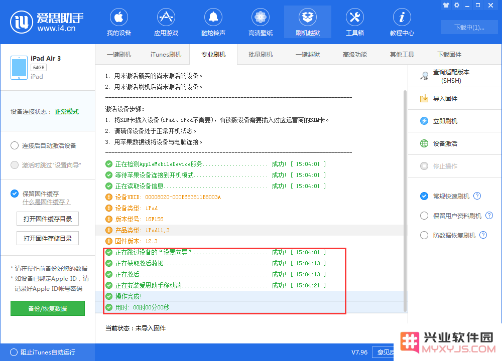The image size is (502, 361).
Task: Click the V7.96 version label
Action: pyautogui.click(x=359, y=352)
